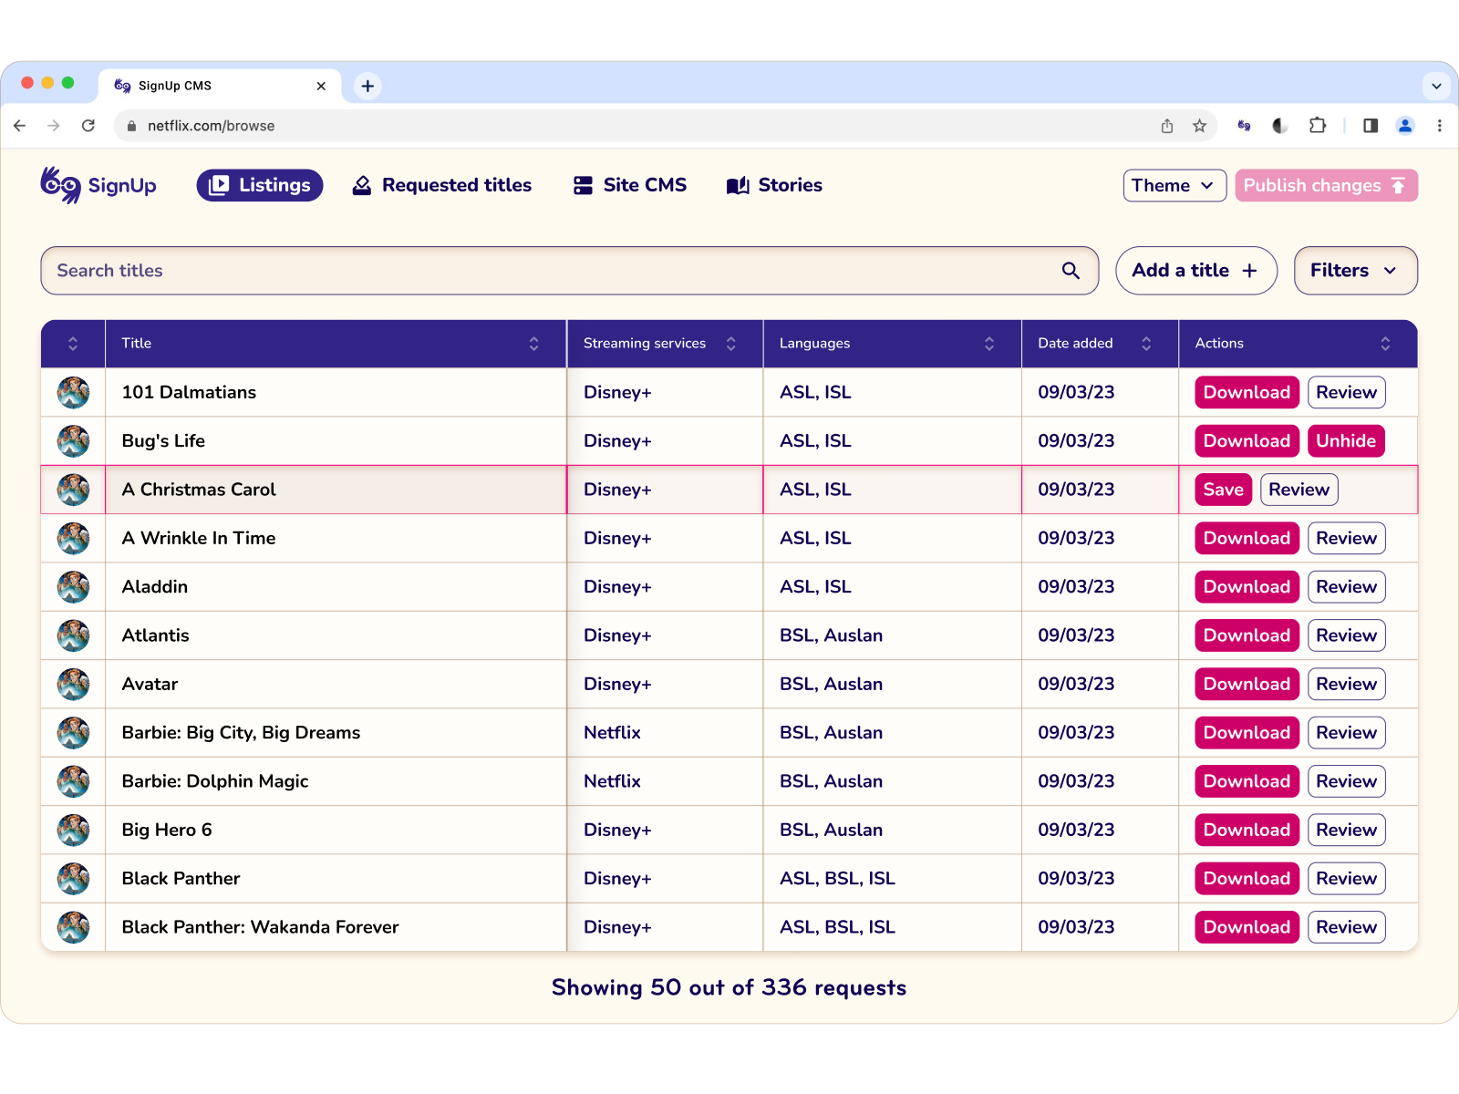This screenshot has width=1459, height=1094.
Task: Open the Filters dropdown
Action: 1355,271
